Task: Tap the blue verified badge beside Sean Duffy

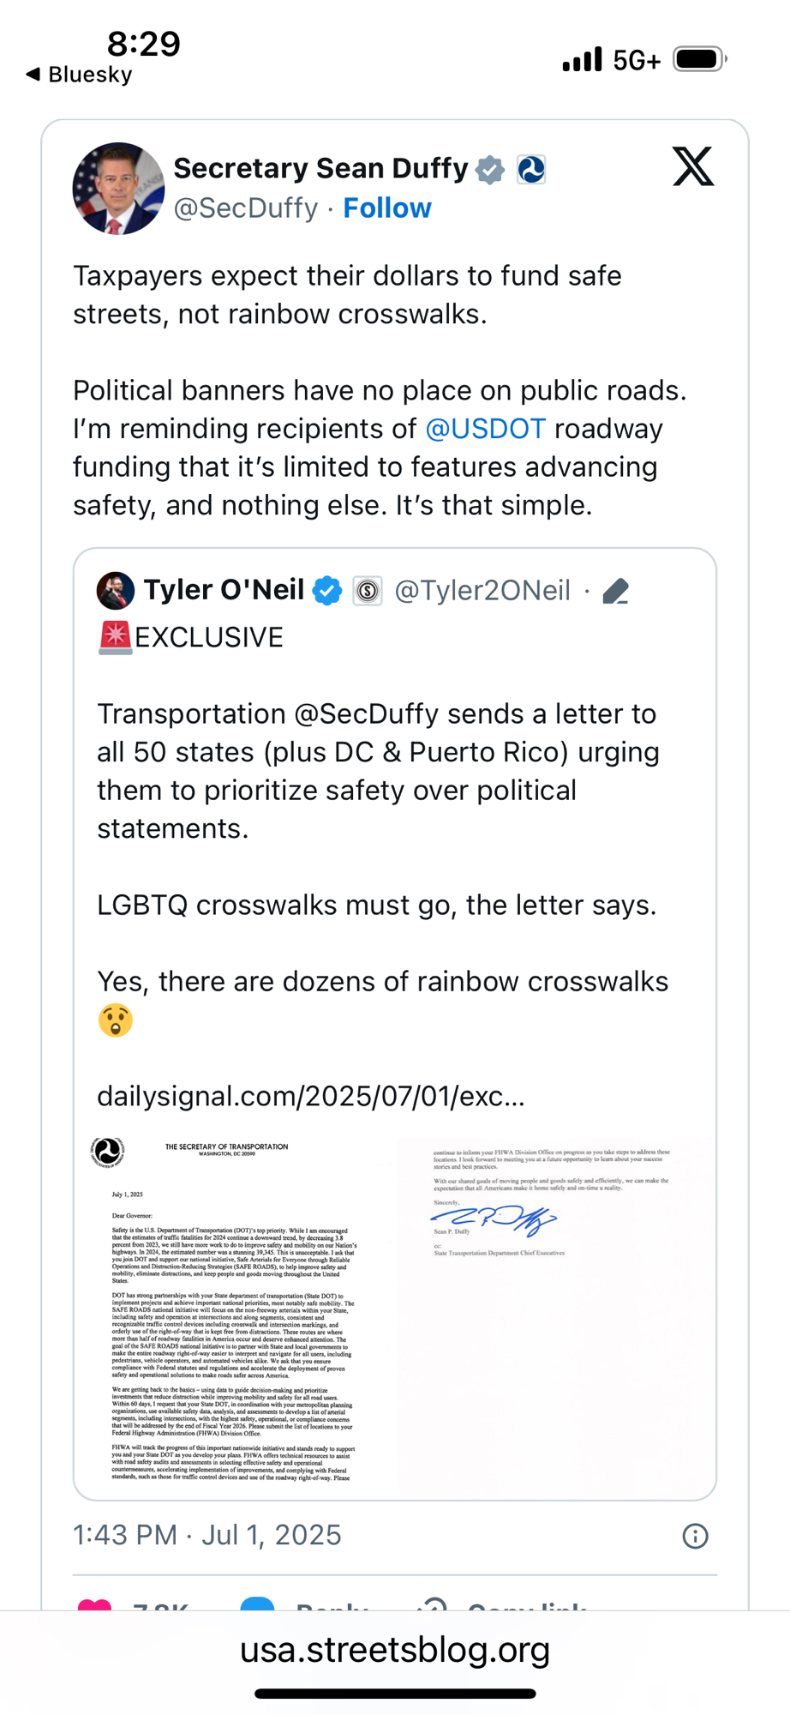Action: point(490,170)
